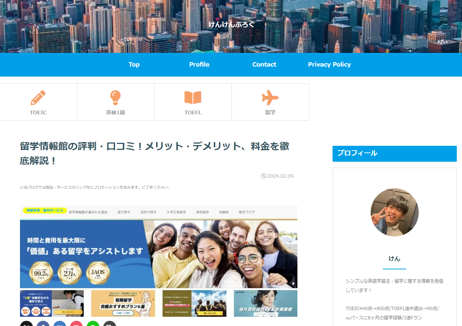Click the 留学情報館の評判・口コミ article title

point(155,154)
